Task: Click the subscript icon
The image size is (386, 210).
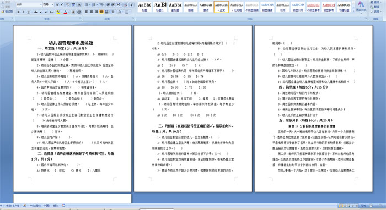Action: point(41,12)
